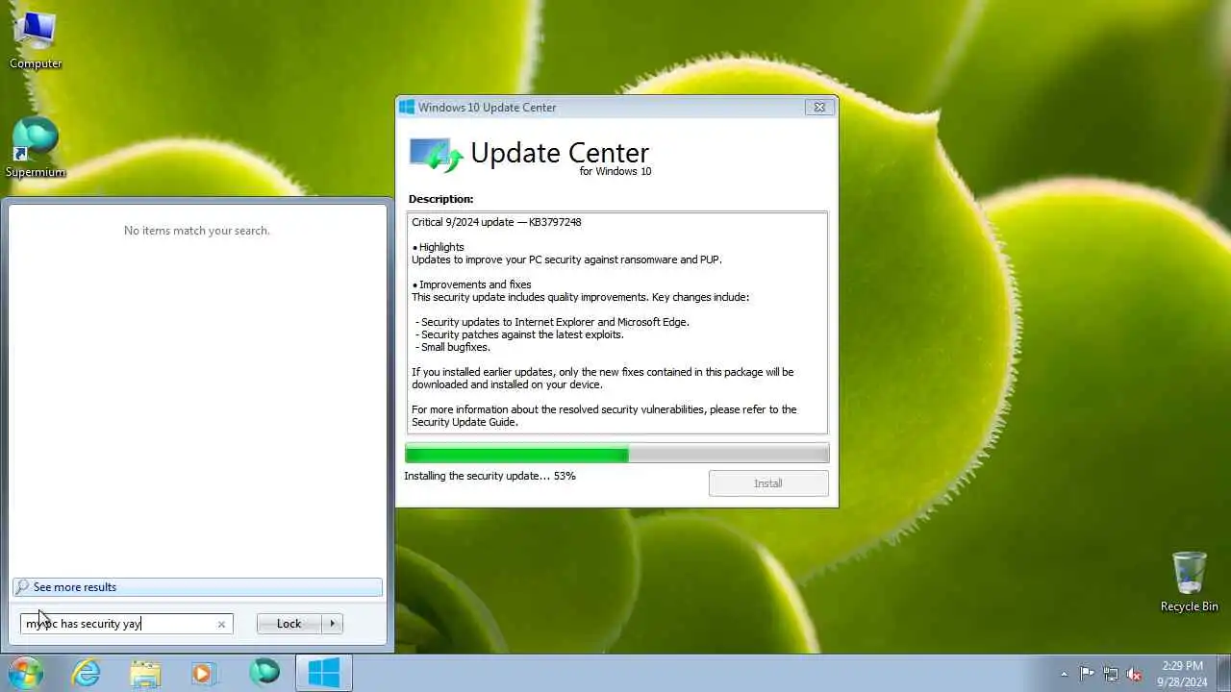Open the Recycle Bin on desktop
1231x692 pixels.
pyautogui.click(x=1189, y=581)
